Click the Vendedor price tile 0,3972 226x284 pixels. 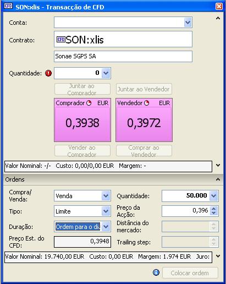tap(144, 120)
